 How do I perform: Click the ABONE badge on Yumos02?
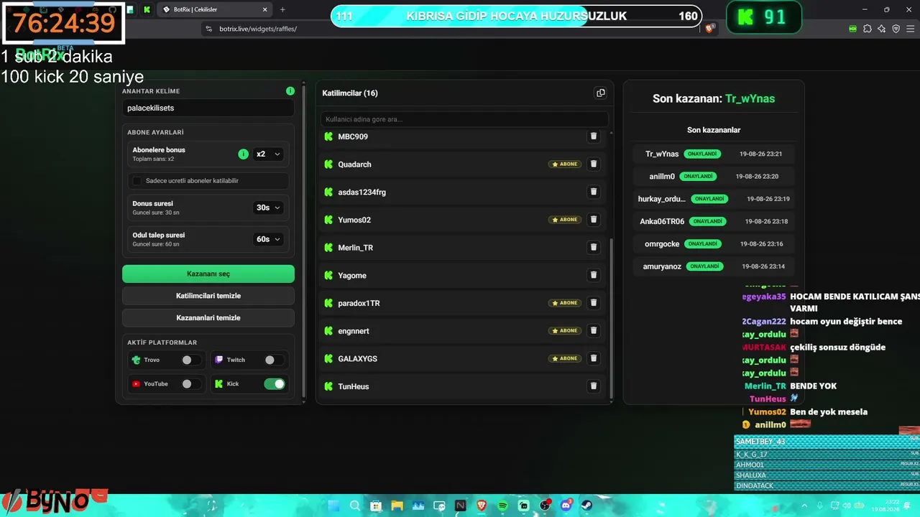pos(565,220)
